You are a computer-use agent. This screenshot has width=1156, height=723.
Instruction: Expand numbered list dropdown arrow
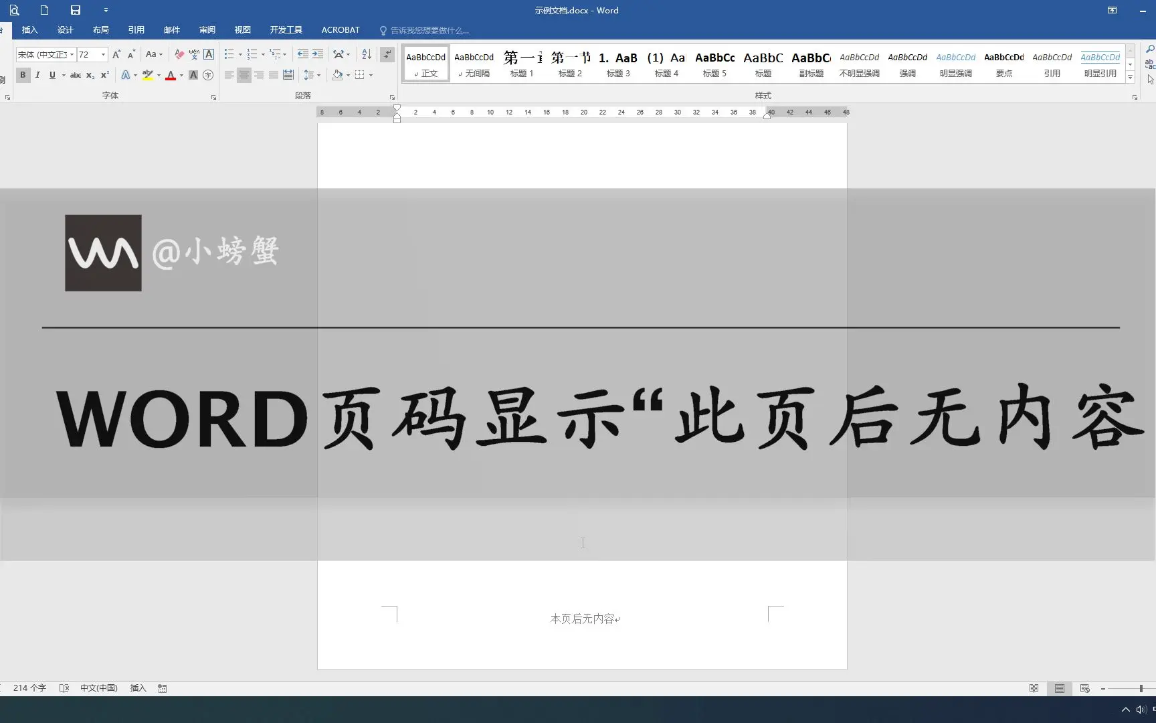(263, 54)
